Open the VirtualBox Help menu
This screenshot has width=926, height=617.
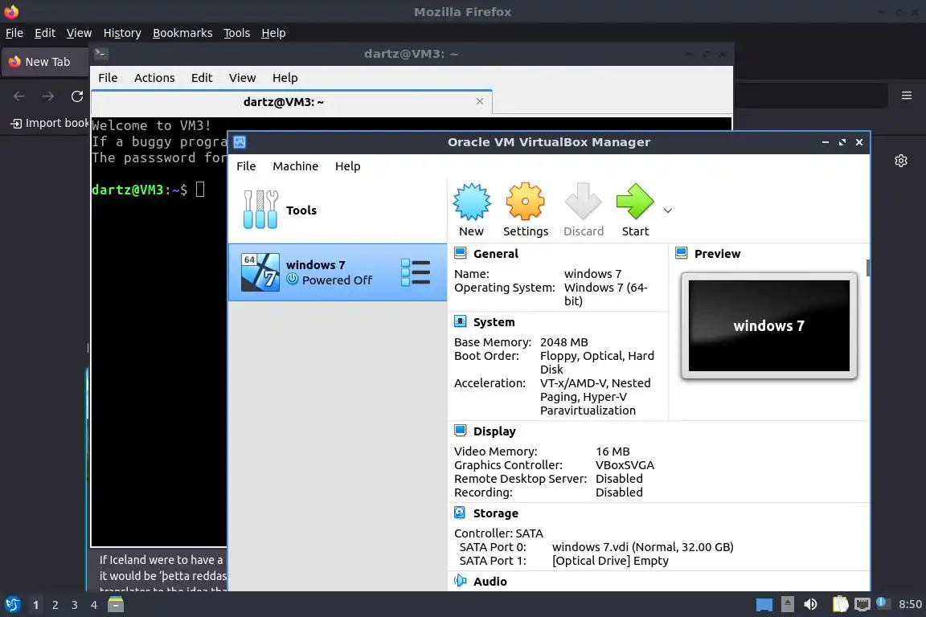348,166
